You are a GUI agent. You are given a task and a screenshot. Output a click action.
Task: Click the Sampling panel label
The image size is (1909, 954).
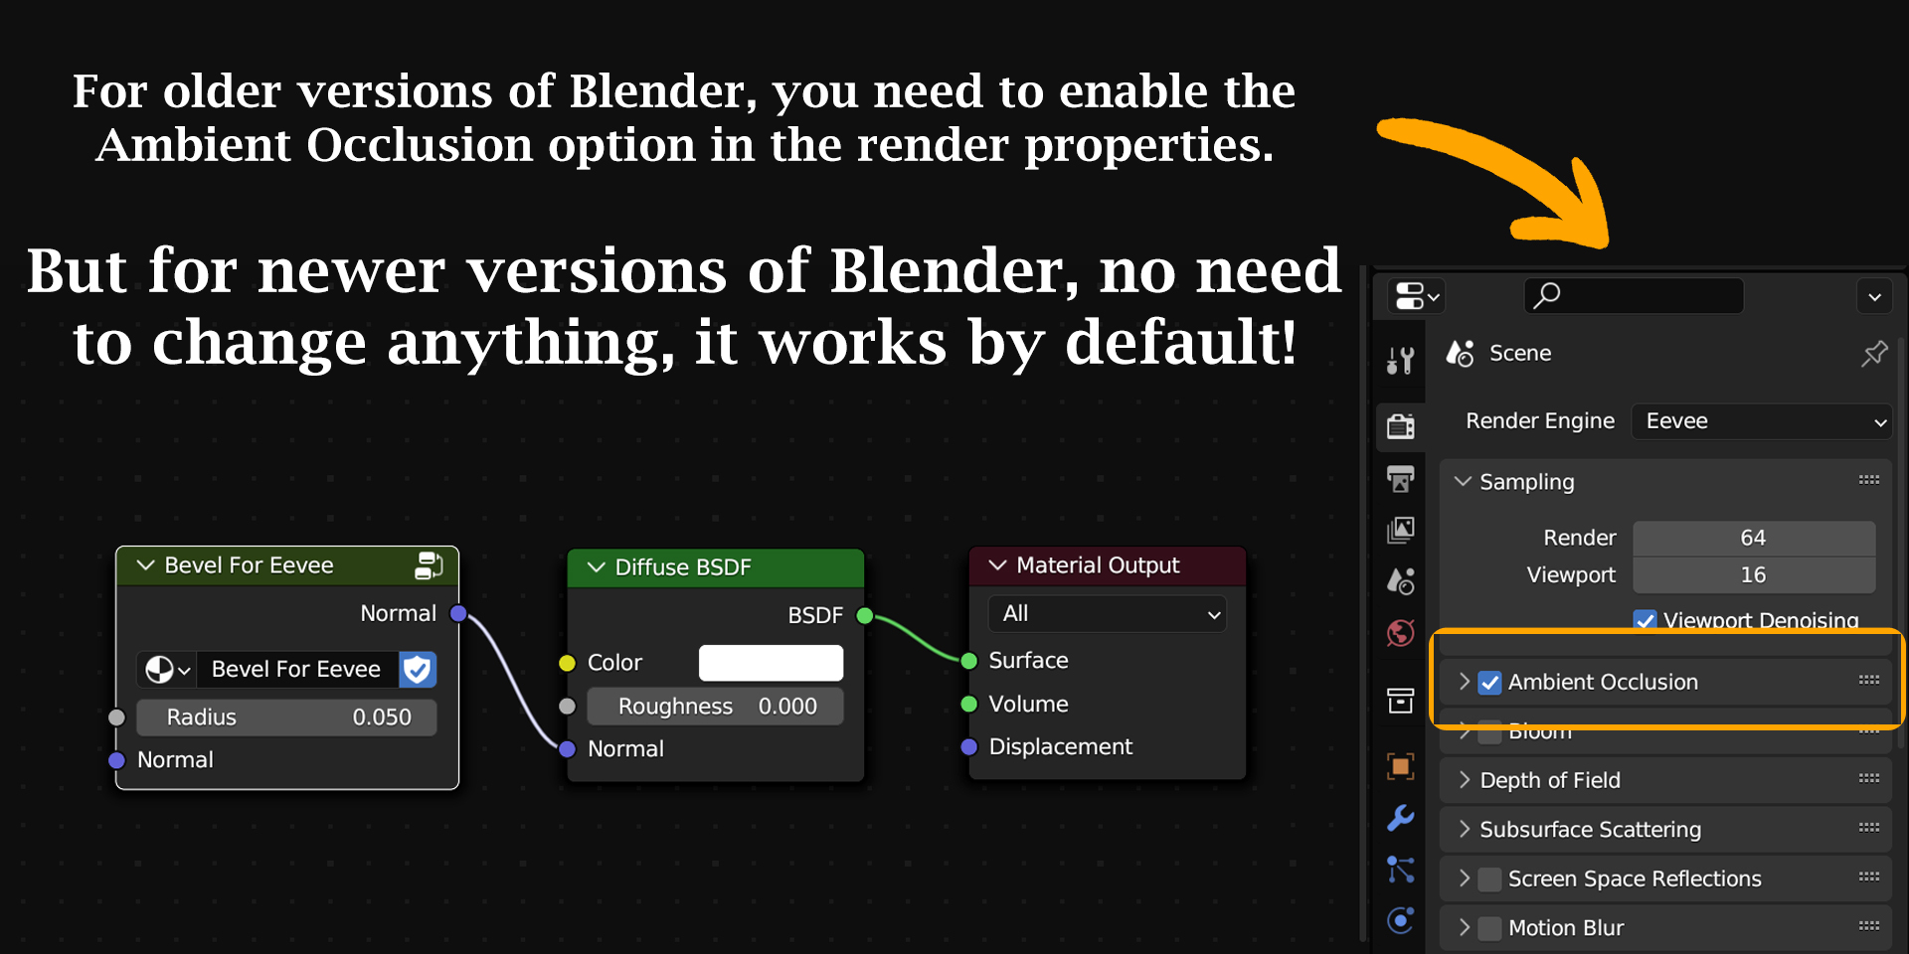pyautogui.click(x=1527, y=483)
